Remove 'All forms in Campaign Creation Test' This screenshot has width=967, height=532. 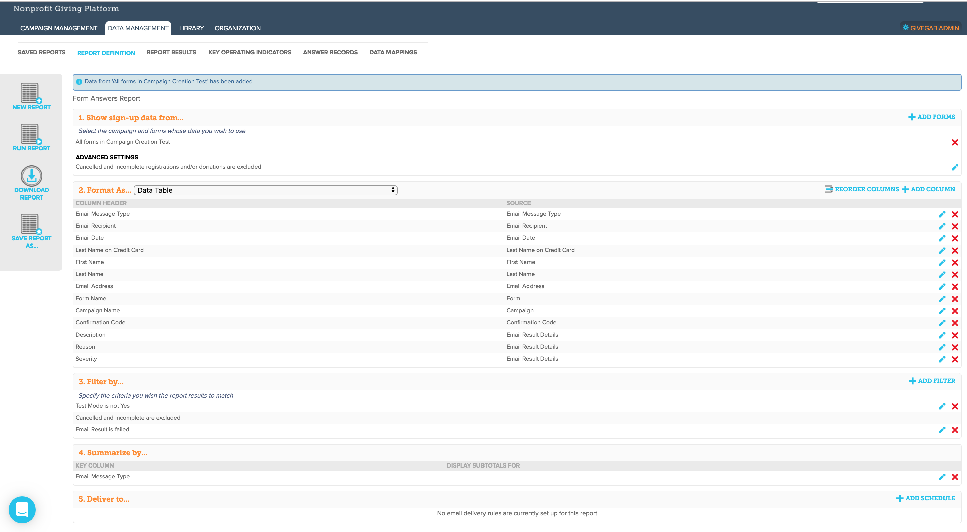tap(955, 142)
